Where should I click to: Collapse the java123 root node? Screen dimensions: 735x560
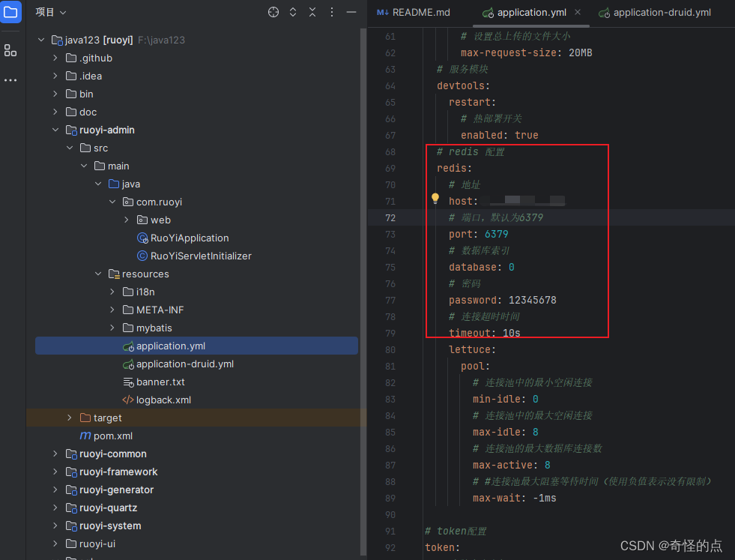pyautogui.click(x=41, y=40)
